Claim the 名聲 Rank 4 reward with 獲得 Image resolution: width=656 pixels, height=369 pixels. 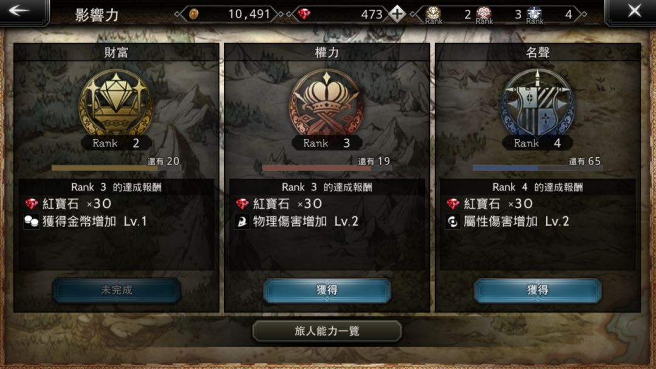pos(538,290)
